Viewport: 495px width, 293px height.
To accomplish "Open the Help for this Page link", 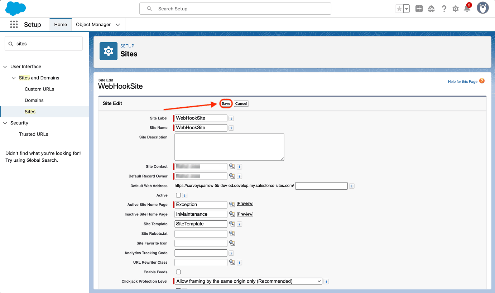I will (462, 82).
